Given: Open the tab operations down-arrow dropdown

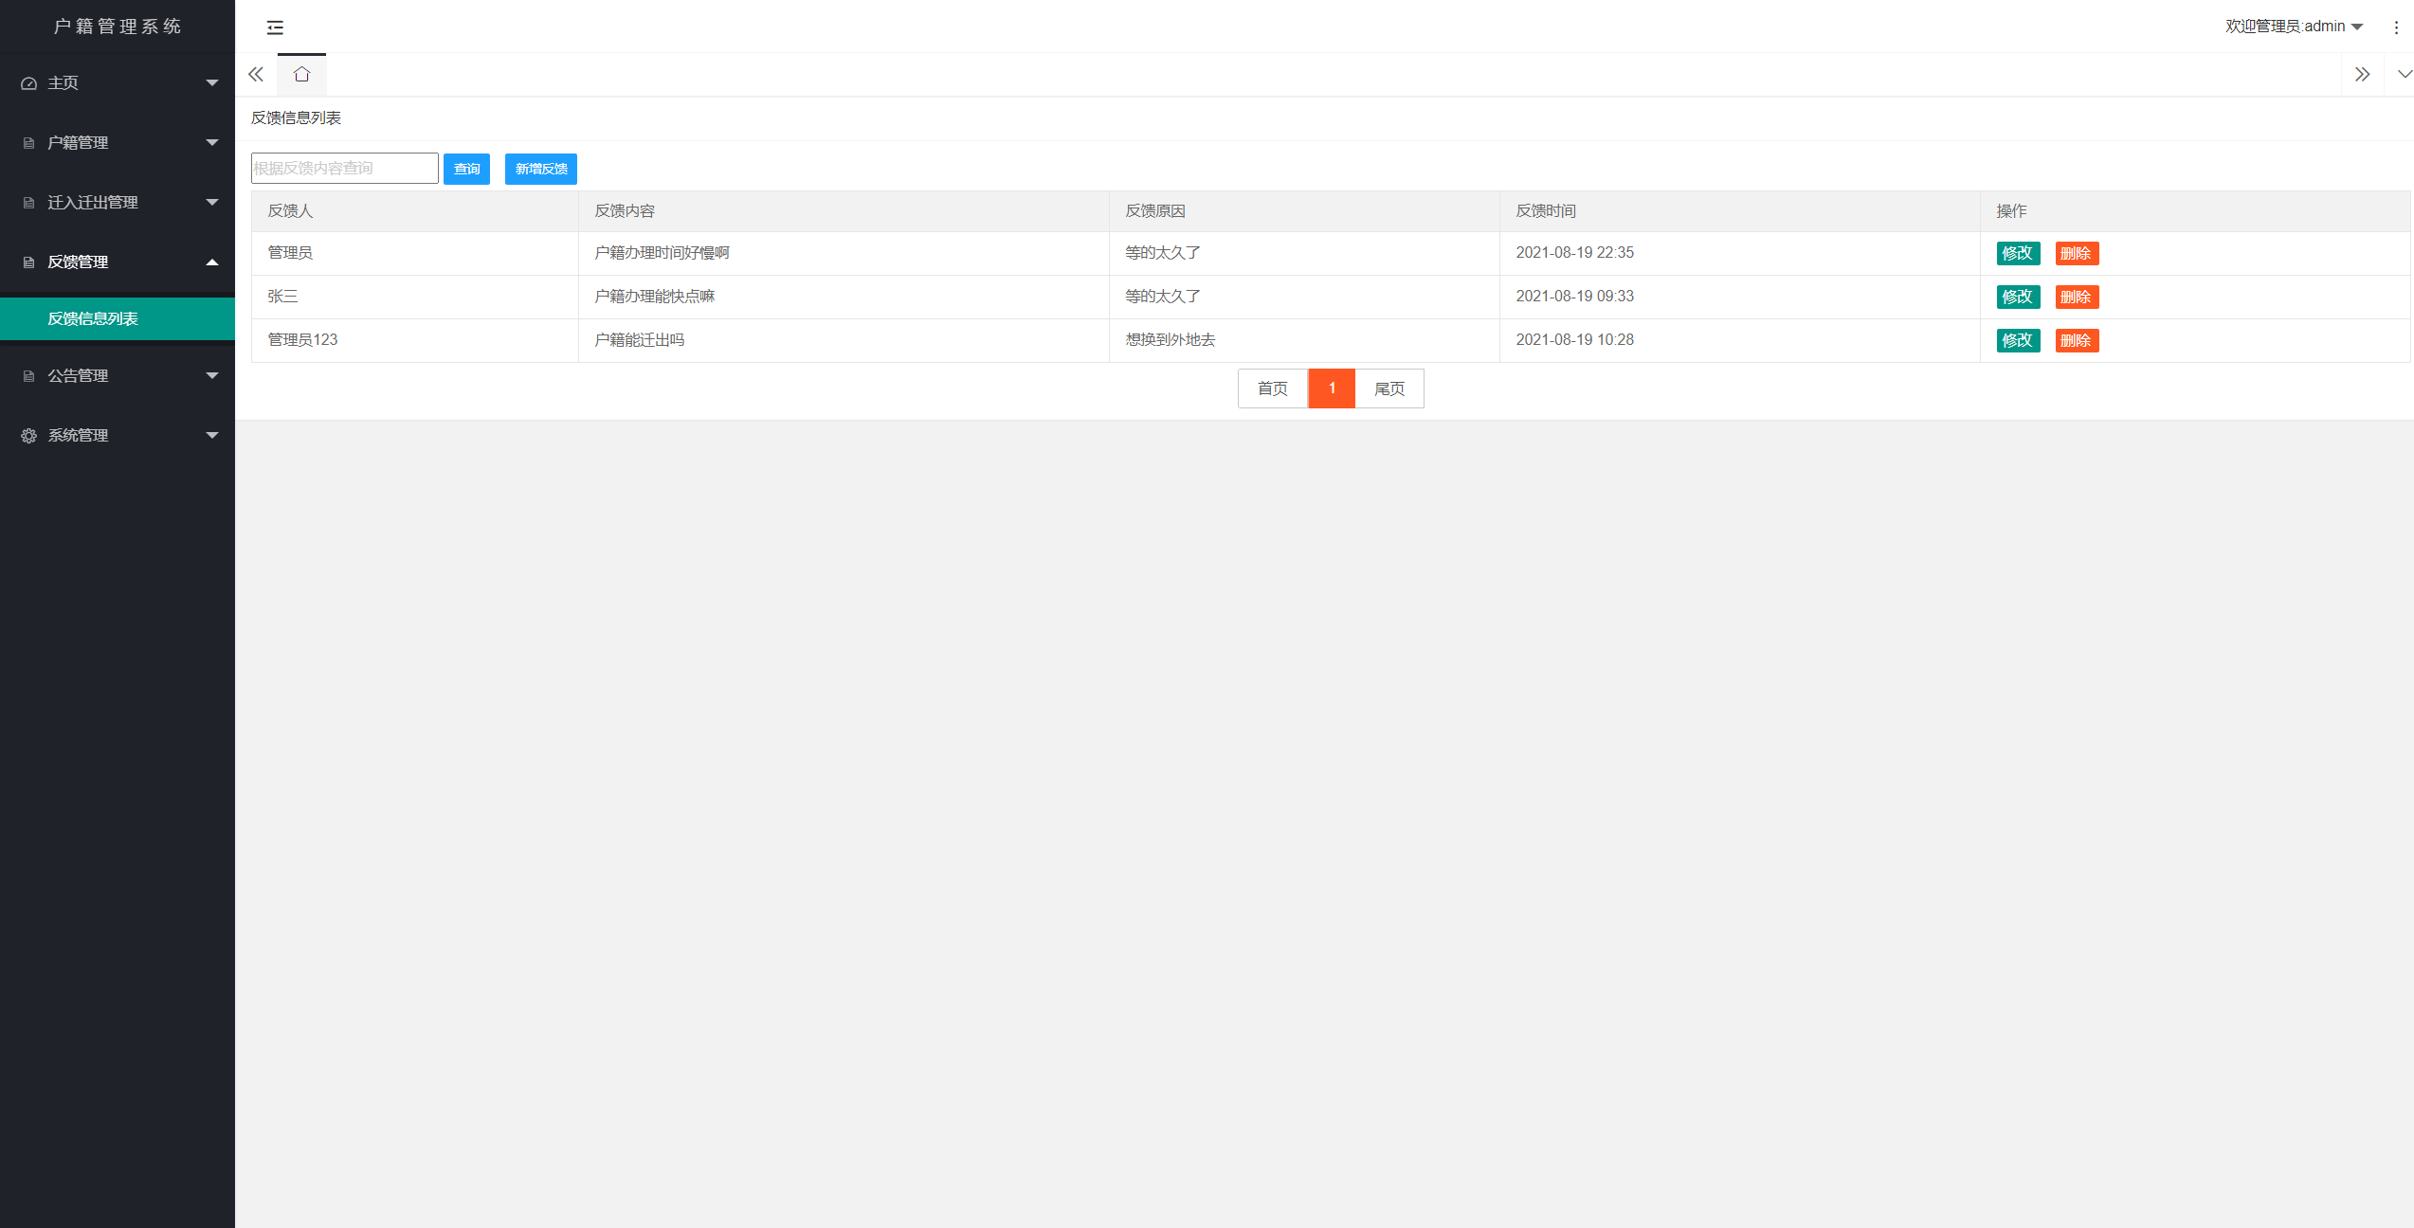Looking at the screenshot, I should 2403,75.
